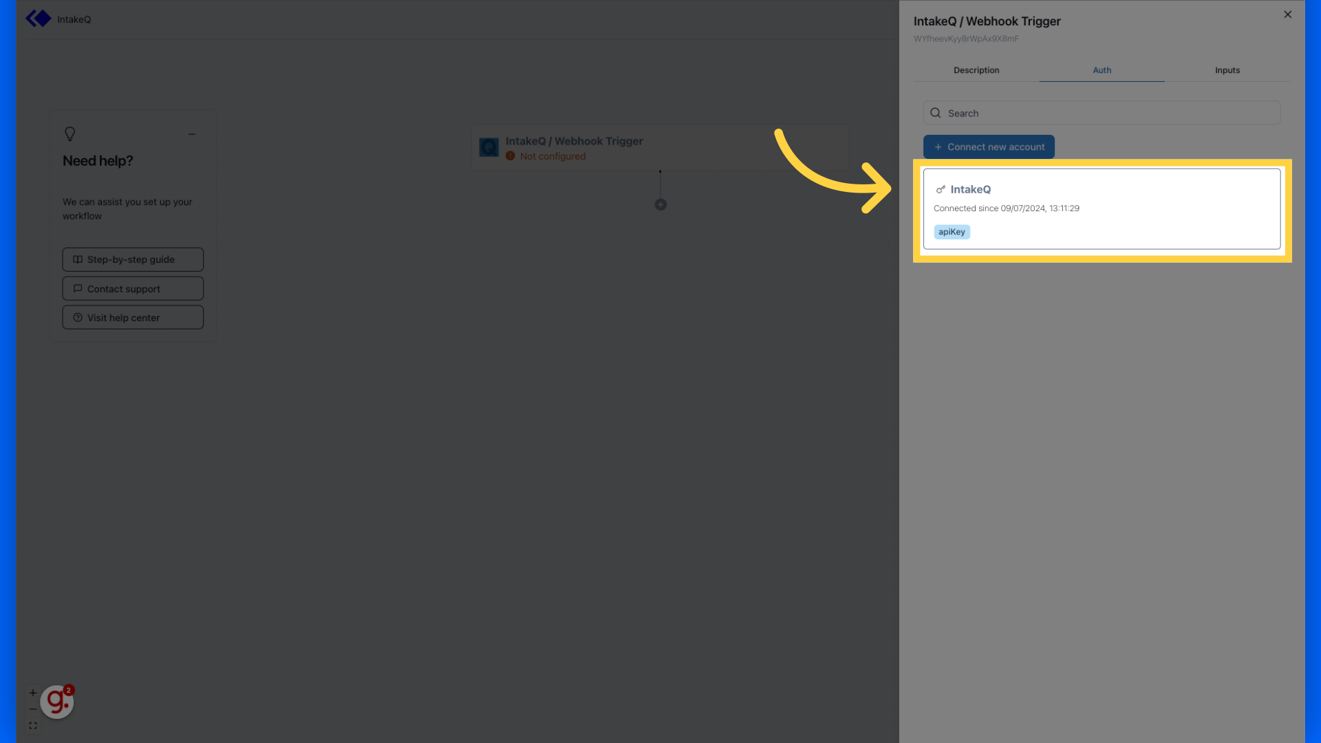Click the search magnifier icon
Image resolution: width=1321 pixels, height=743 pixels.
click(935, 113)
